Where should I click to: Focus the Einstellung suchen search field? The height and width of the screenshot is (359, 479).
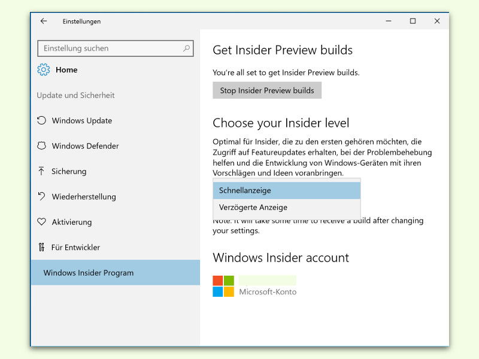(116, 48)
